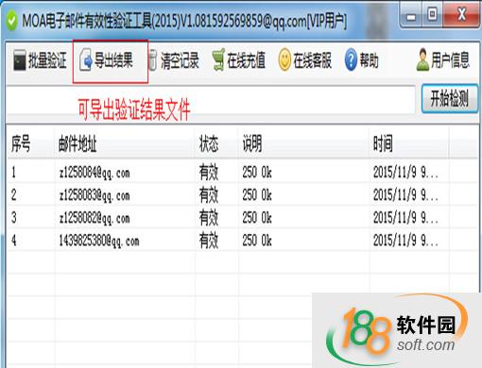Click the 用户信息 user avatar icon

422,59
